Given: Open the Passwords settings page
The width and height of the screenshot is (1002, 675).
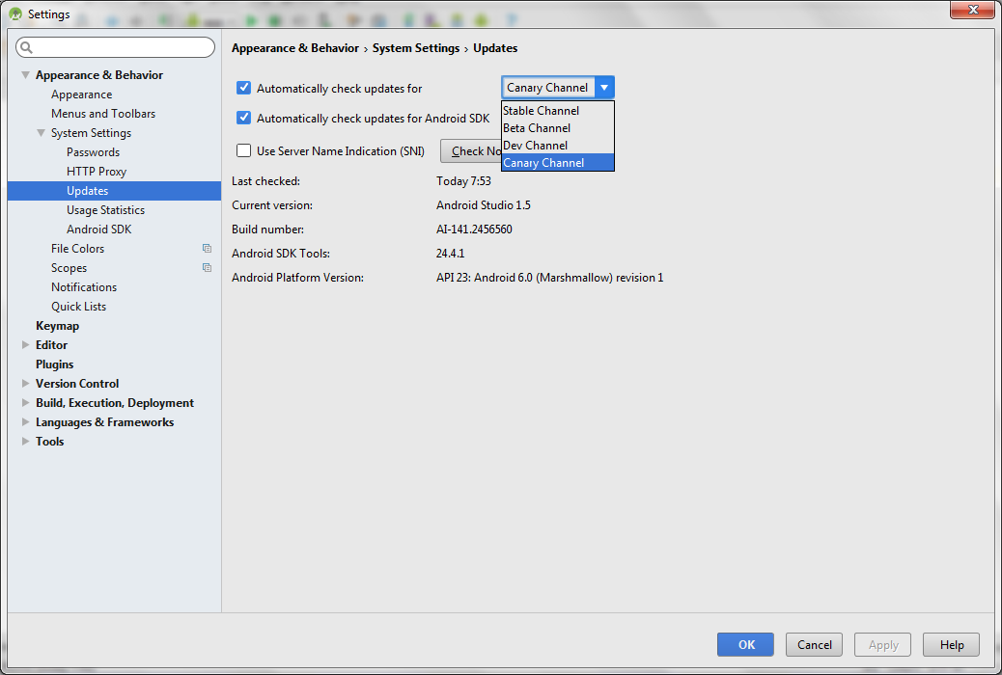Looking at the screenshot, I should click(x=94, y=152).
